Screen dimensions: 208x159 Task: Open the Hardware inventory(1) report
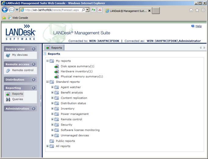coord(77,71)
